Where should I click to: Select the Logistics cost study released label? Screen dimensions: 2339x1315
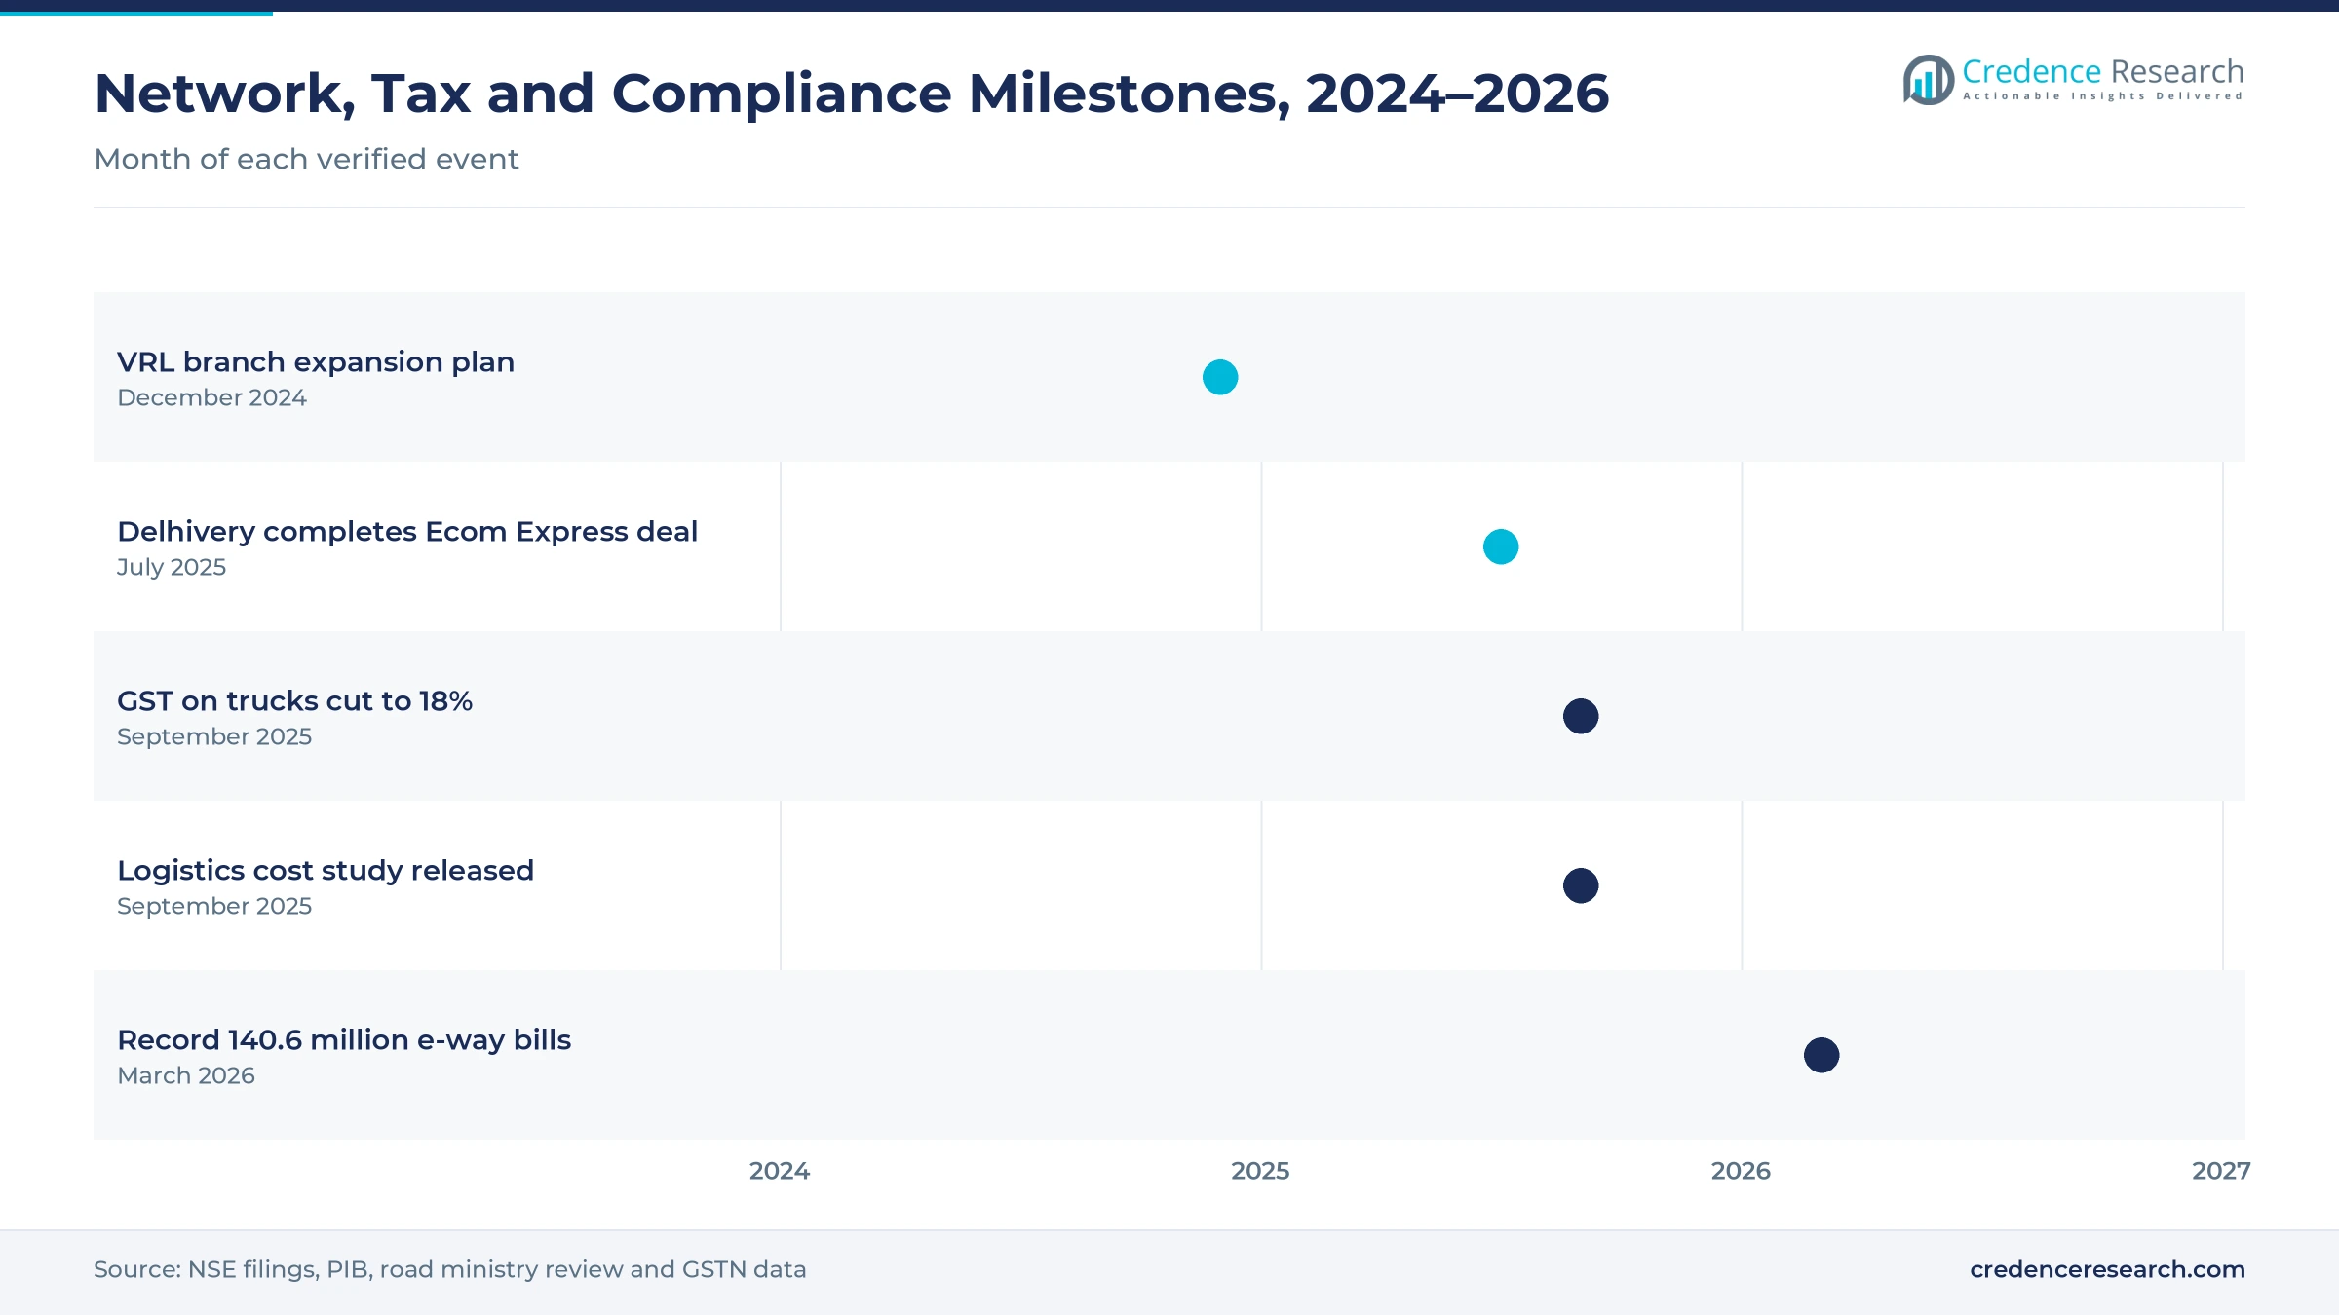coord(326,871)
